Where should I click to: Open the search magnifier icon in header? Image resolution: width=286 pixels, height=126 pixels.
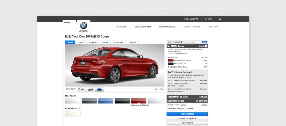pyautogui.click(x=220, y=19)
